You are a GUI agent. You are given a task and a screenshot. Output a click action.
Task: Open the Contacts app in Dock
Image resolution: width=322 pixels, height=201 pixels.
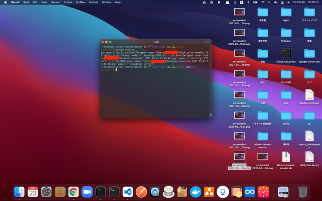pos(60,192)
